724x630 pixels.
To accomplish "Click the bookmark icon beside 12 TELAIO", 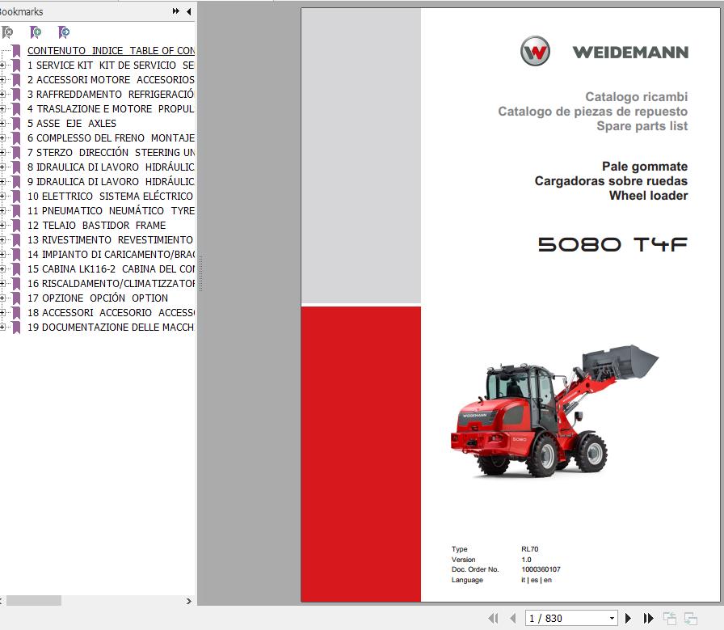I will tap(17, 225).
